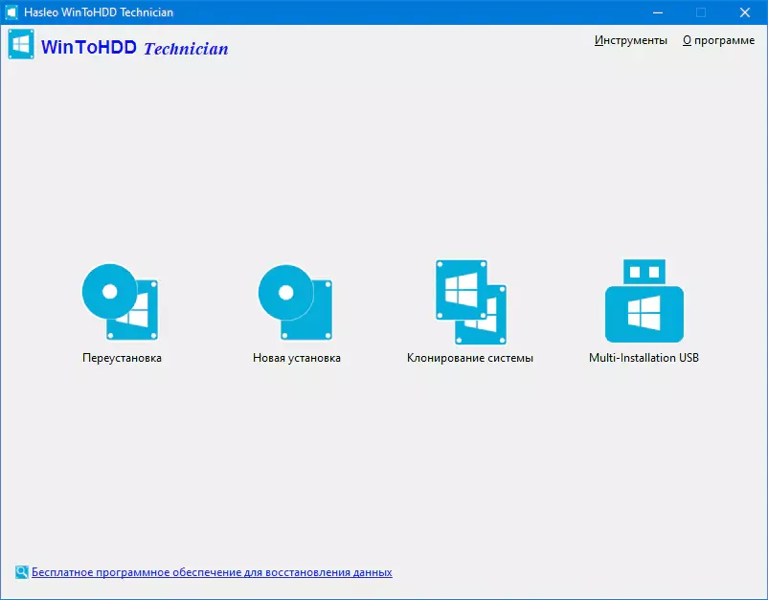Image resolution: width=768 pixels, height=600 pixels.
Task: Open the О программе menu
Action: (x=718, y=40)
